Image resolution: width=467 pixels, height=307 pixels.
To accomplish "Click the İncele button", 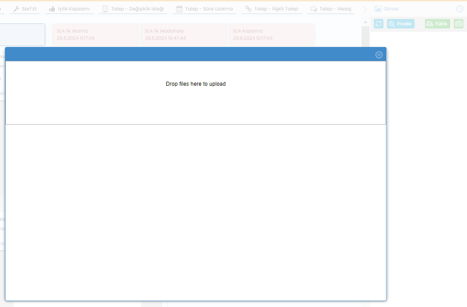I will coord(401,23).
